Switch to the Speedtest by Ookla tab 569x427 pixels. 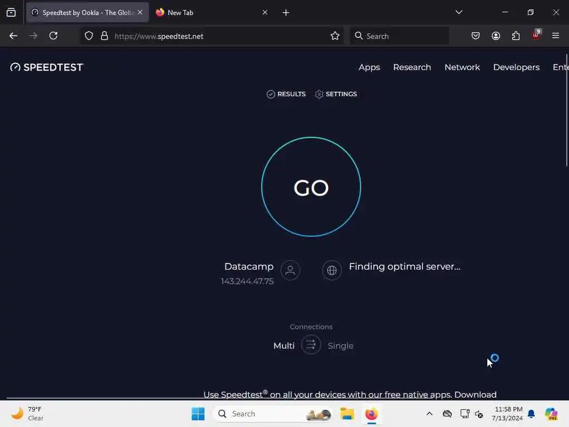click(x=87, y=13)
